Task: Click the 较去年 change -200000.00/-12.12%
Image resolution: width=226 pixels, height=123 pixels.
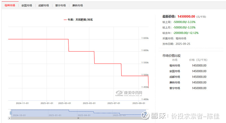Action: tap(186, 33)
